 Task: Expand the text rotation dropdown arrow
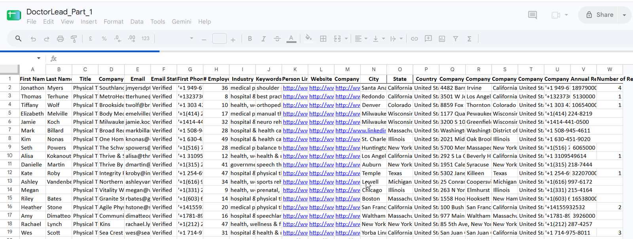click(x=401, y=39)
